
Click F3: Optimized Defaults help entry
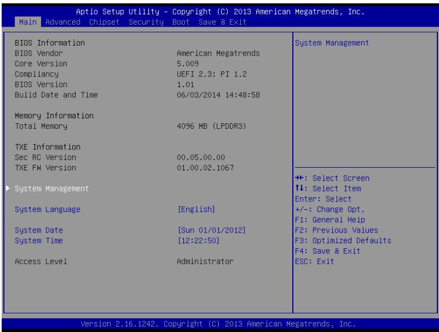343,240
